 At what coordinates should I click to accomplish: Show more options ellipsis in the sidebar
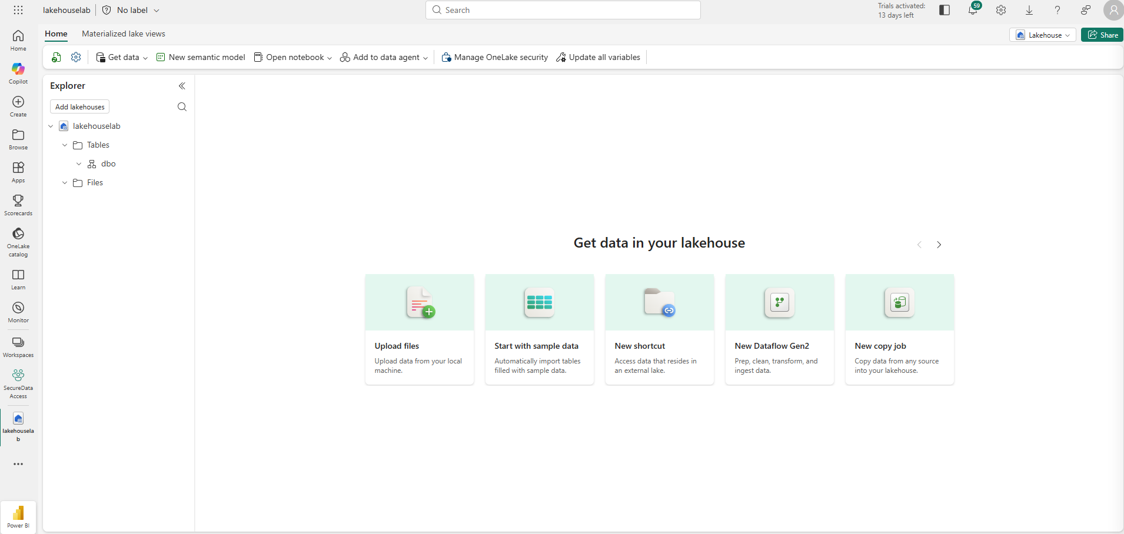18,464
